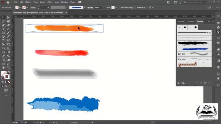Bring toolbar Fill box to front
221x124 pixels.
3,73
